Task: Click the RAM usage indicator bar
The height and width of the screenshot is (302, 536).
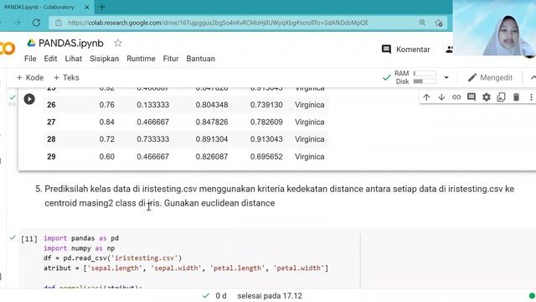Action: click(425, 73)
